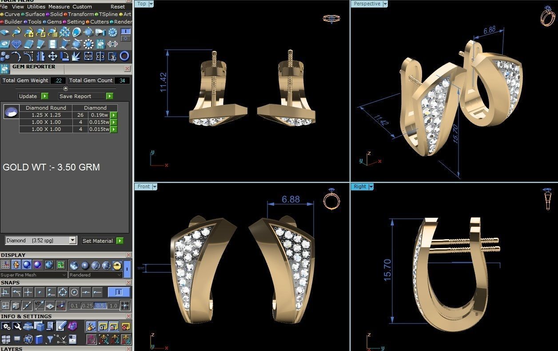Toggle the End object snap

click(97, 292)
